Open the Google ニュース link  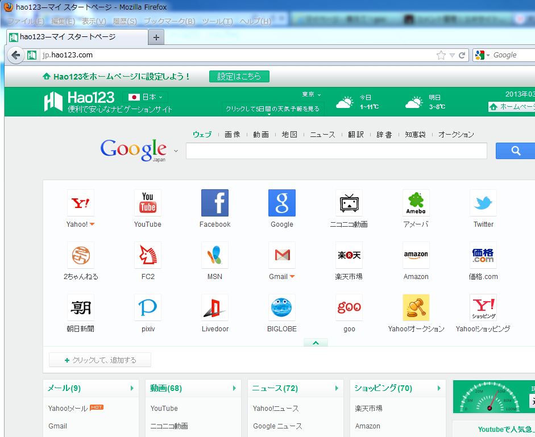click(x=277, y=426)
